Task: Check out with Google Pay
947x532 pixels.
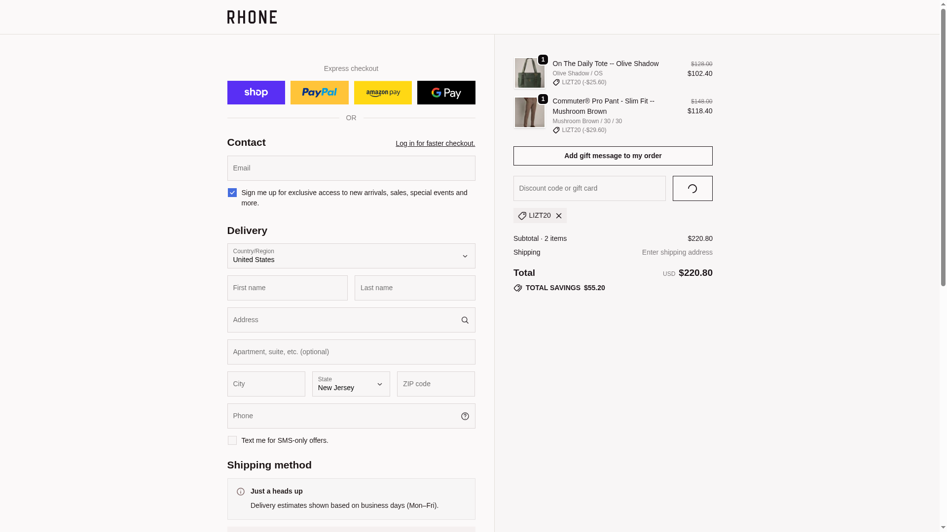Action: (x=446, y=93)
